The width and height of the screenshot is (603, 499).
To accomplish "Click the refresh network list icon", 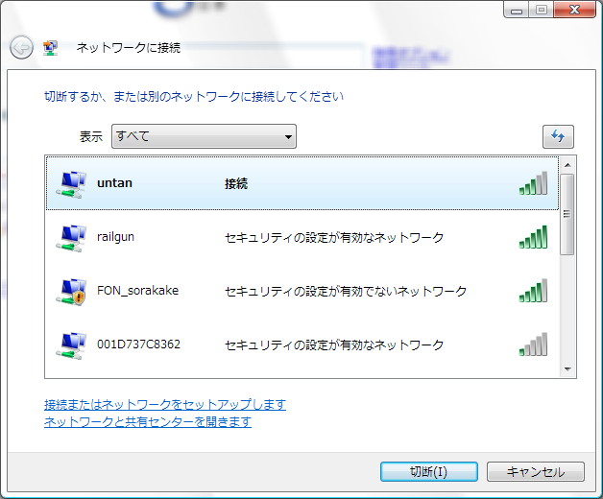I will pyautogui.click(x=558, y=136).
